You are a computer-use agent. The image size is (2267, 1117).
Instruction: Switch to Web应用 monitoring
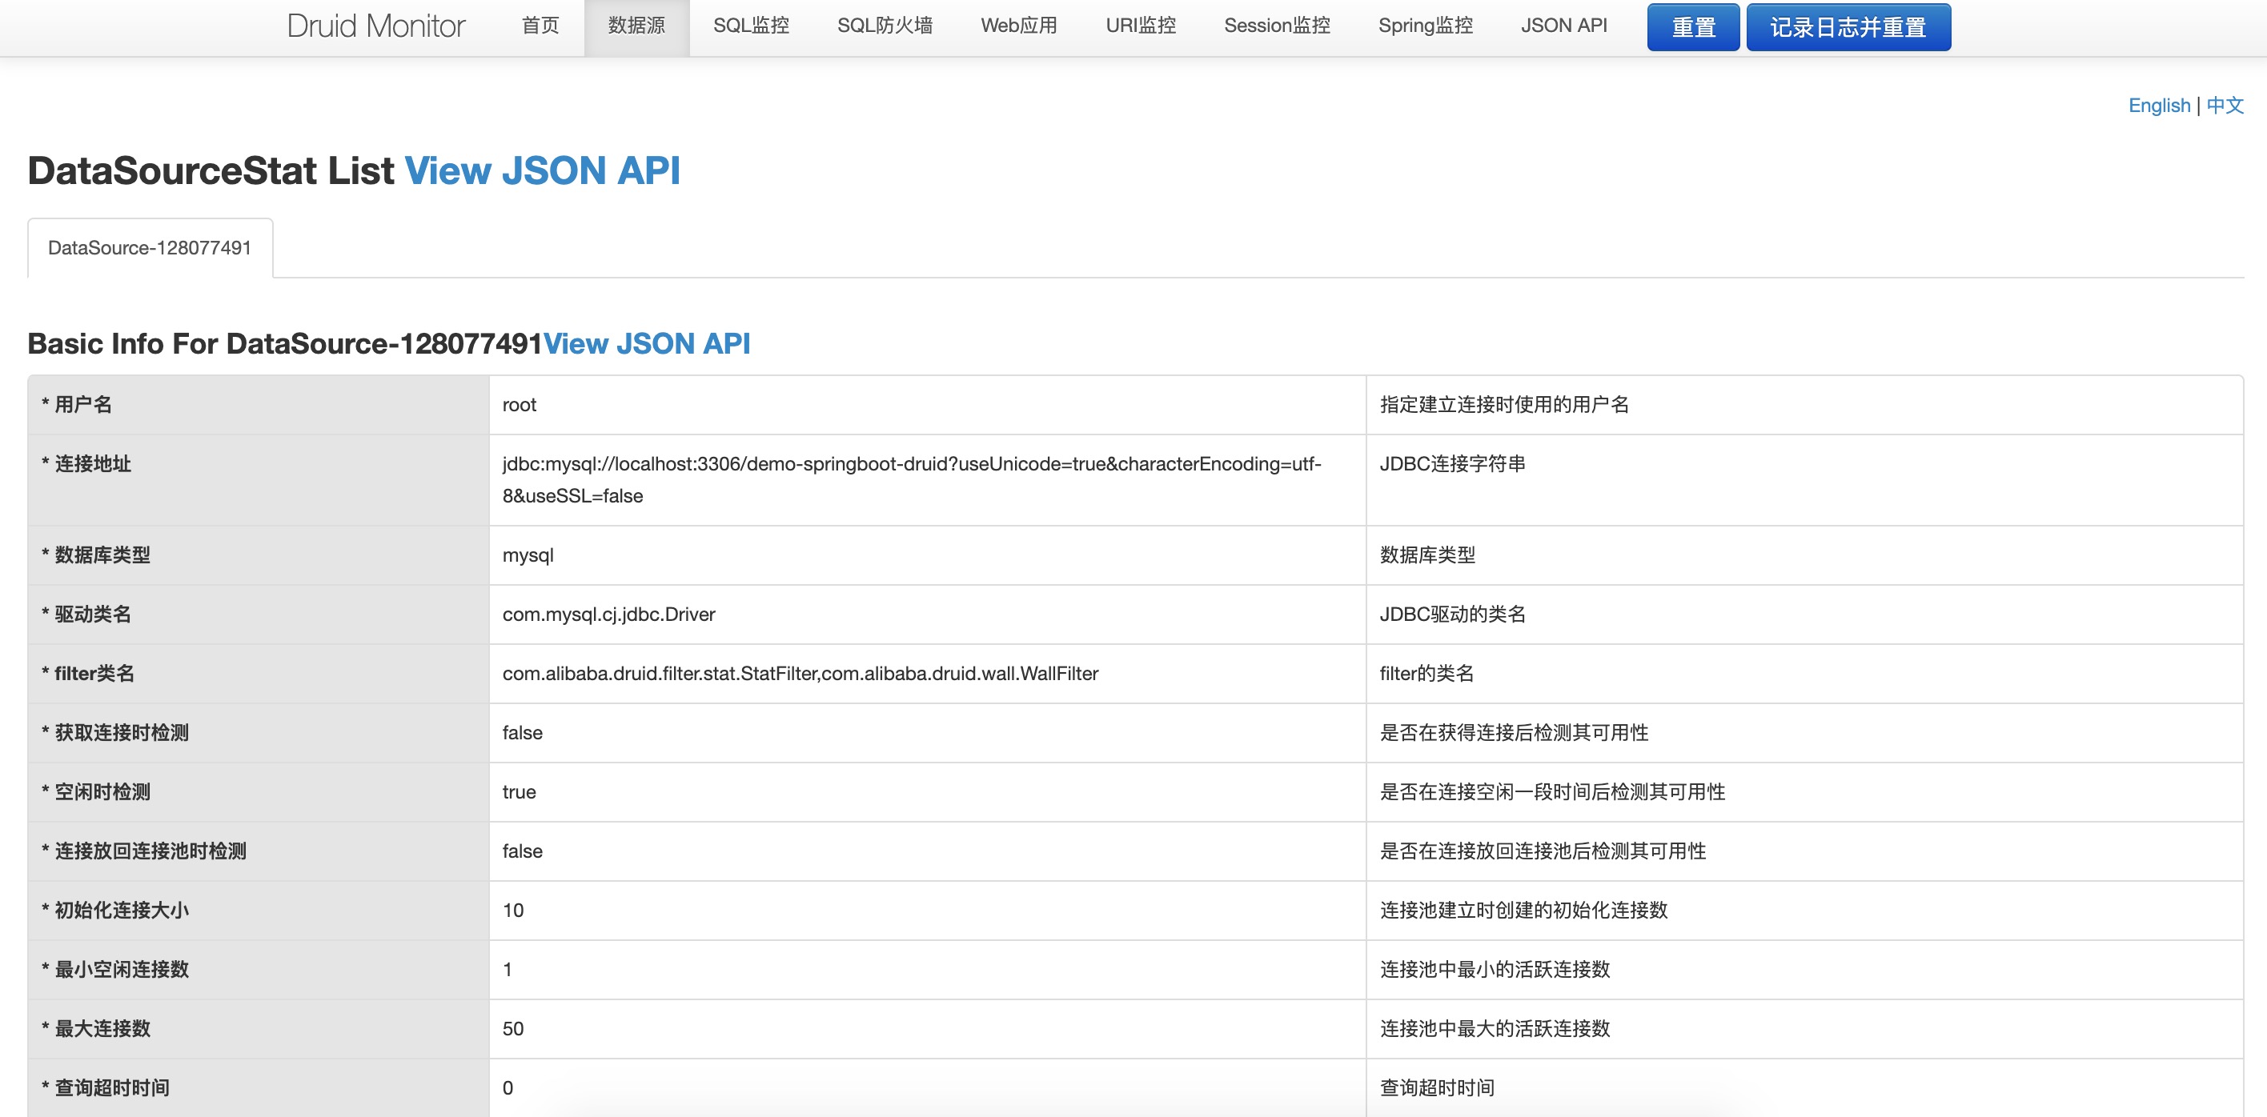coord(1019,26)
